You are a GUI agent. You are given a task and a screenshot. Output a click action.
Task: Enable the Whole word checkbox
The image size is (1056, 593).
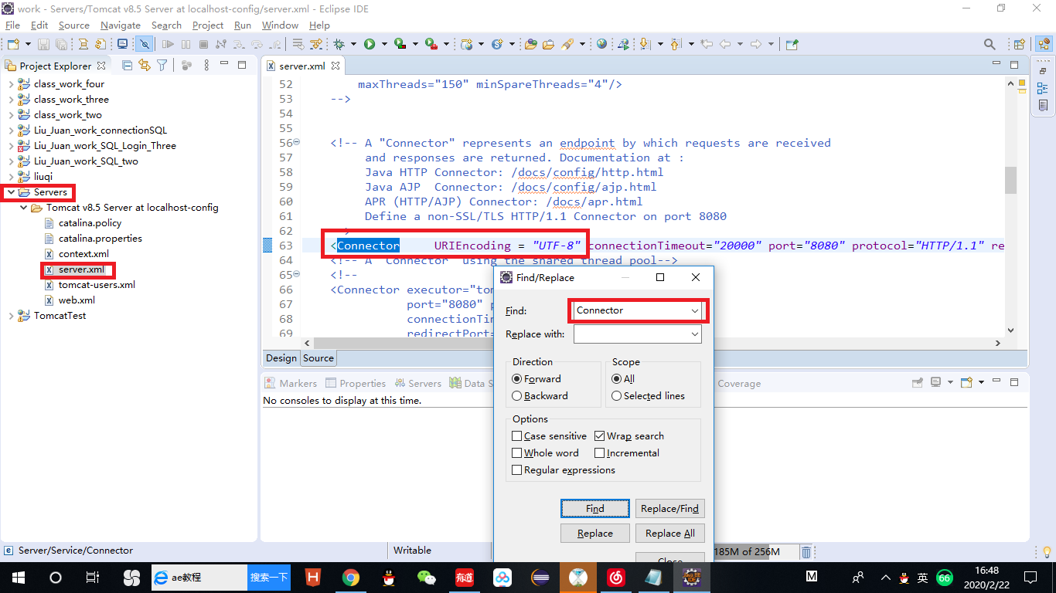(517, 453)
